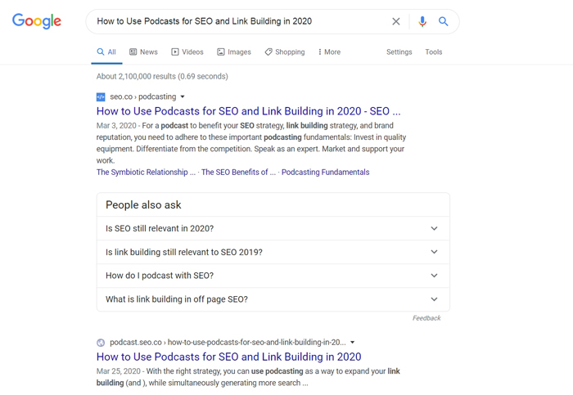Switch to the Videos tab
573x395 pixels.
pos(187,52)
